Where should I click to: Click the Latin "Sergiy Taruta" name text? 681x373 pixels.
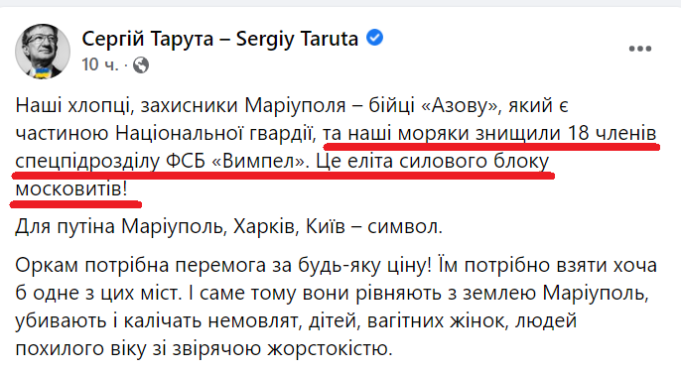pyautogui.click(x=297, y=39)
